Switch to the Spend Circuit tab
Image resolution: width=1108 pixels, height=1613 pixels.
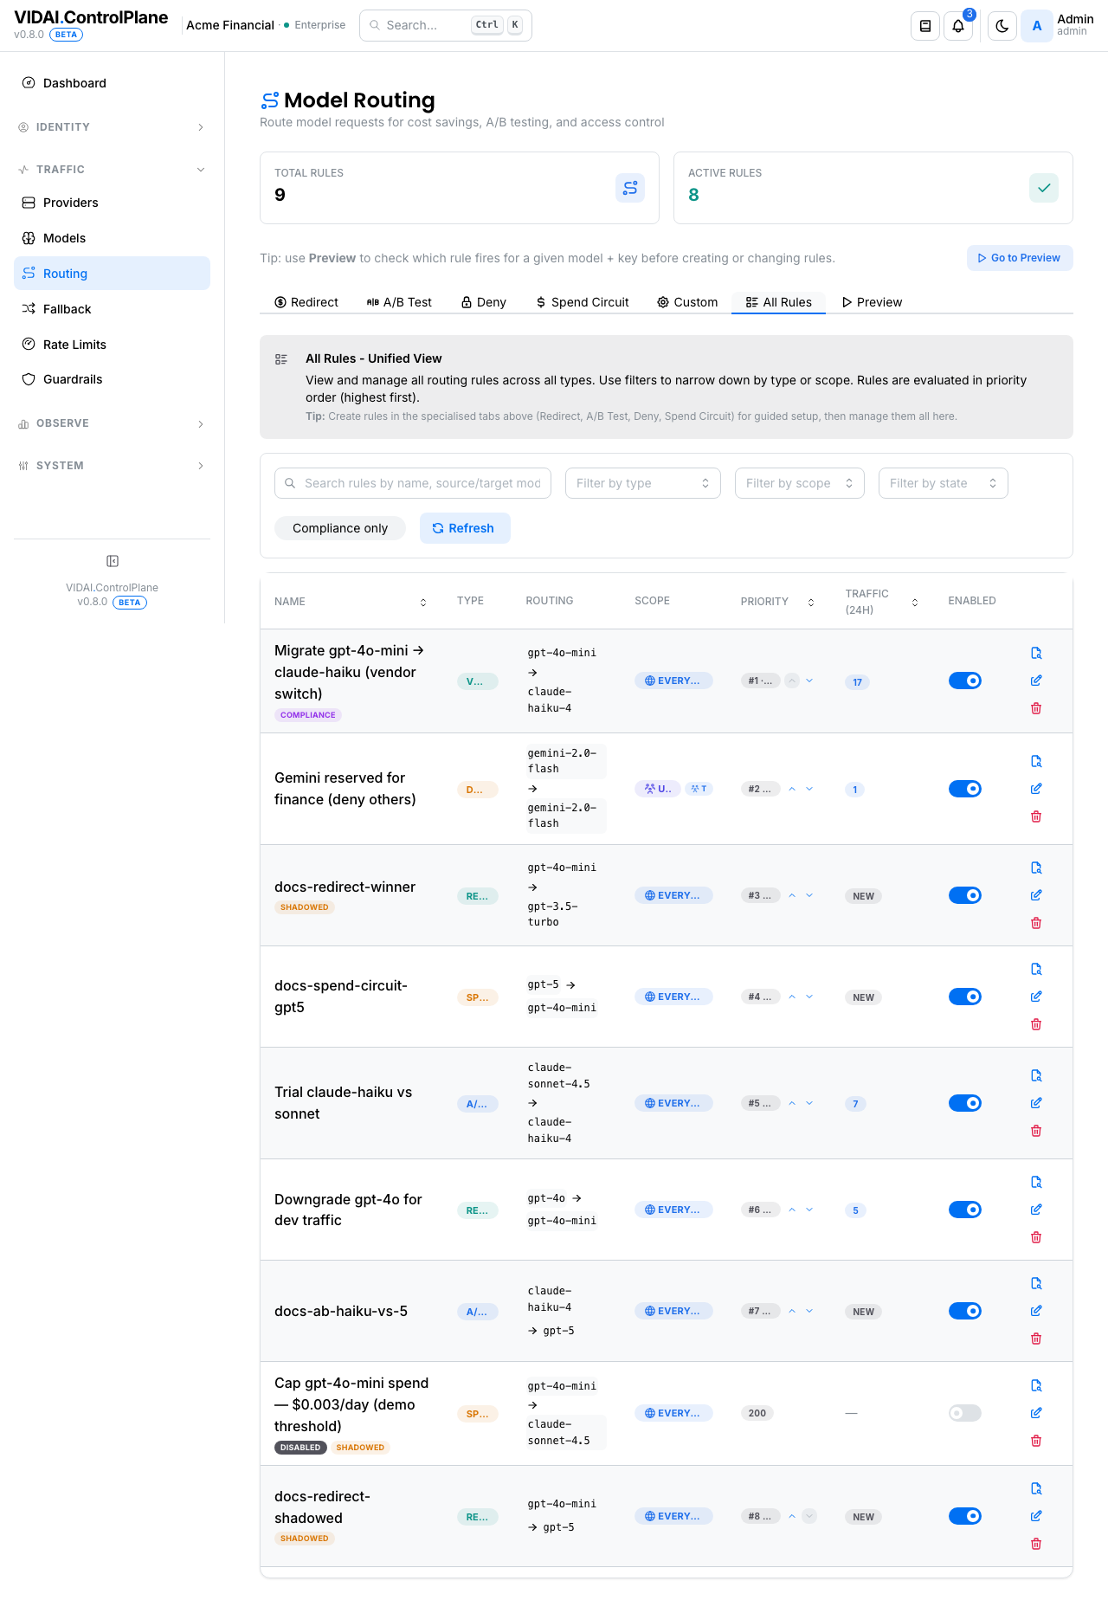coord(583,302)
